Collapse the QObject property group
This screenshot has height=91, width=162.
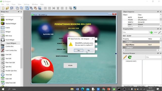click(124, 42)
